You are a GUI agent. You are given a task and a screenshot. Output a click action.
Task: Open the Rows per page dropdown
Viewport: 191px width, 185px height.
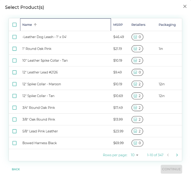pyautogui.click(x=135, y=155)
